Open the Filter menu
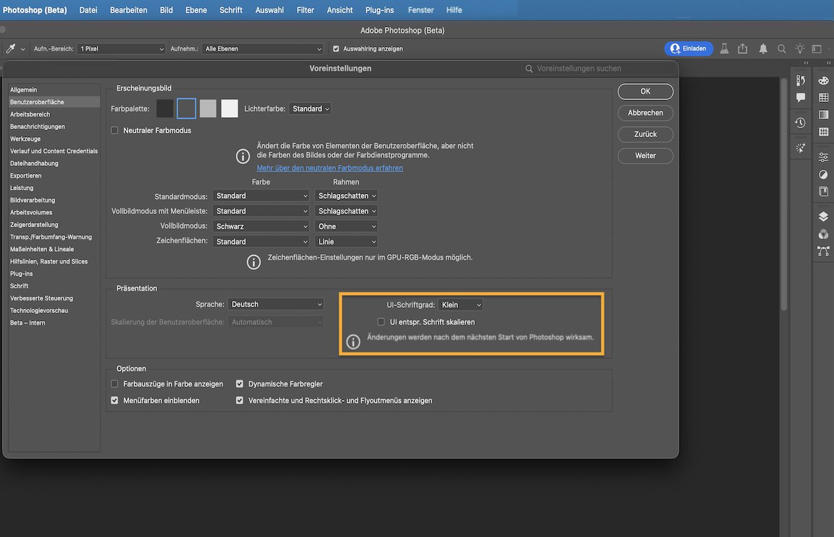This screenshot has height=537, width=834. (x=305, y=10)
